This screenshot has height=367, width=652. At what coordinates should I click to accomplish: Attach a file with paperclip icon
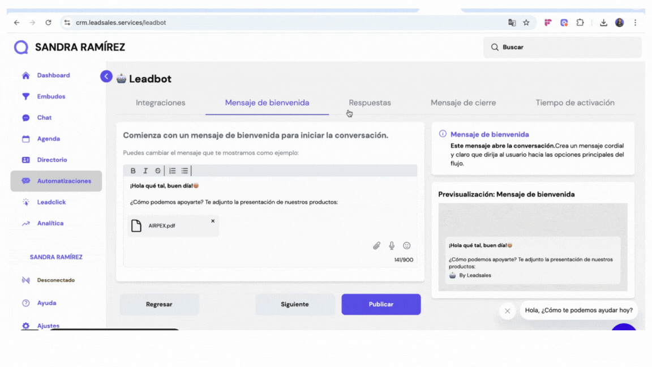376,245
